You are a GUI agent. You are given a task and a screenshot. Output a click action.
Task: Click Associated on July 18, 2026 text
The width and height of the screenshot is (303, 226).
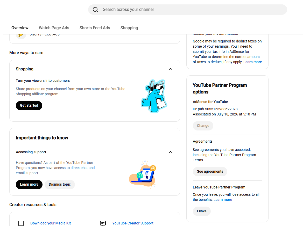coord(224,114)
